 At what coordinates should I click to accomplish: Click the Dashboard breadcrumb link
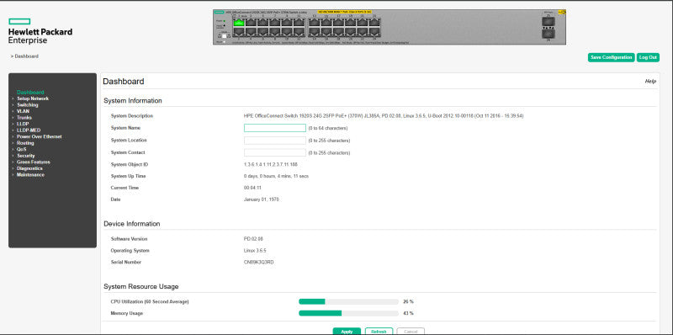[x=27, y=56]
